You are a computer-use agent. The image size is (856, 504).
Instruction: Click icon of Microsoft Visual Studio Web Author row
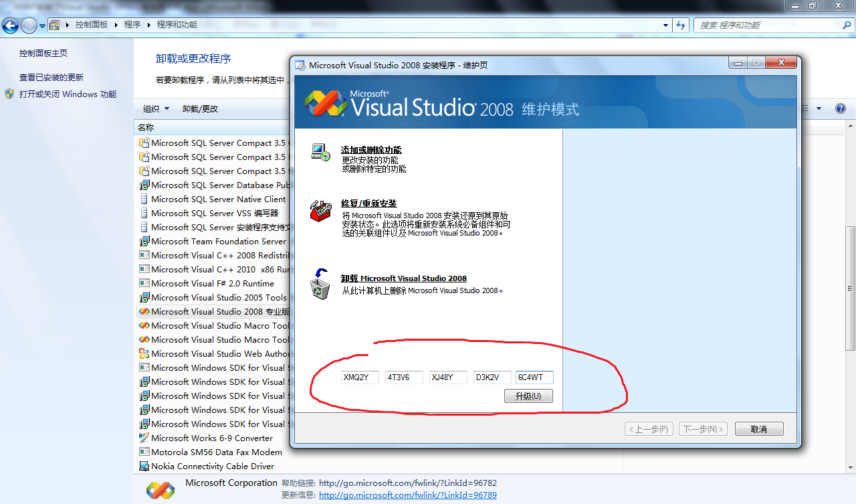tap(144, 354)
